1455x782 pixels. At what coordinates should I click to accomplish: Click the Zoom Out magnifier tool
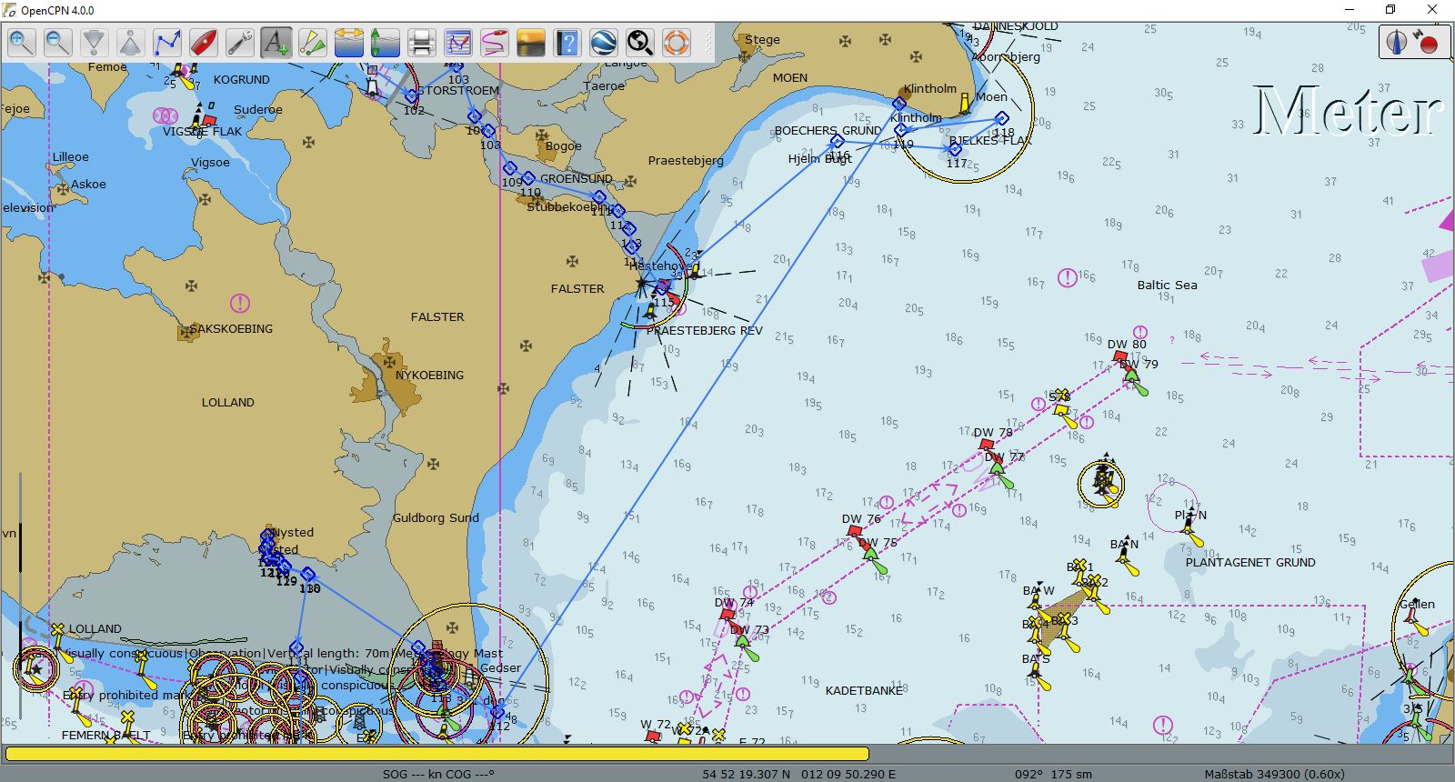58,43
